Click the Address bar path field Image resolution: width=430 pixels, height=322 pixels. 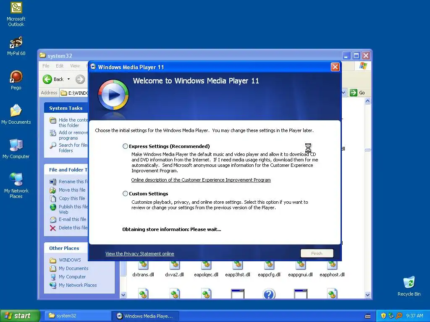(x=74, y=93)
